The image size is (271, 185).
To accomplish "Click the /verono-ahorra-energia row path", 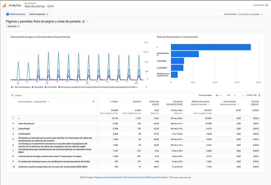I will [x=50, y=156].
